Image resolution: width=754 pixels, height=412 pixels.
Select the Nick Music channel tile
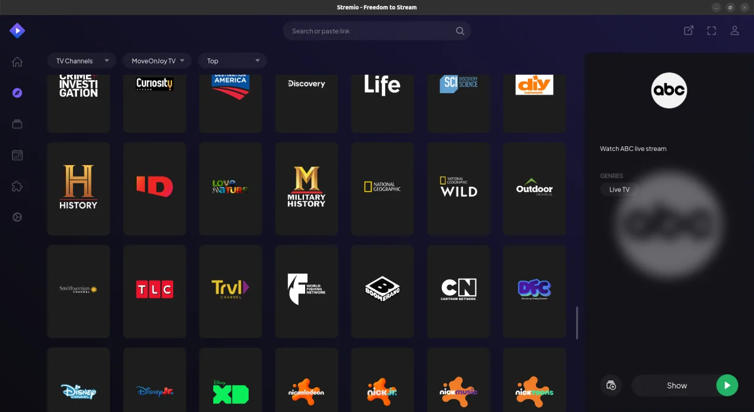tap(458, 380)
